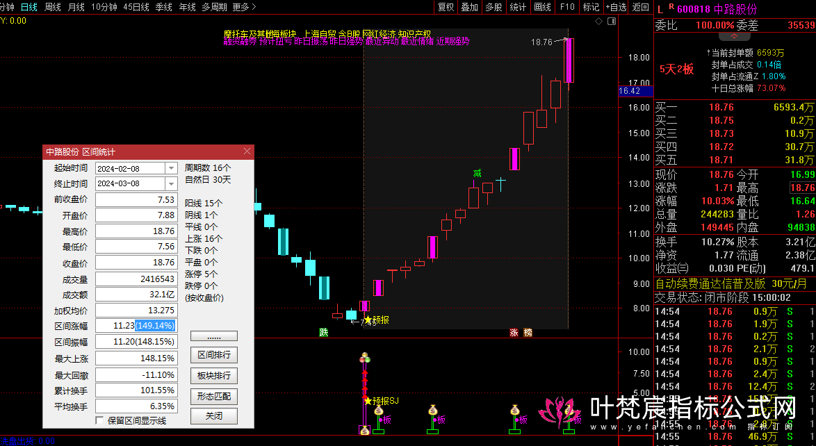Expand the 更多 period menu
This screenshot has height=446, width=816.
[244, 7]
